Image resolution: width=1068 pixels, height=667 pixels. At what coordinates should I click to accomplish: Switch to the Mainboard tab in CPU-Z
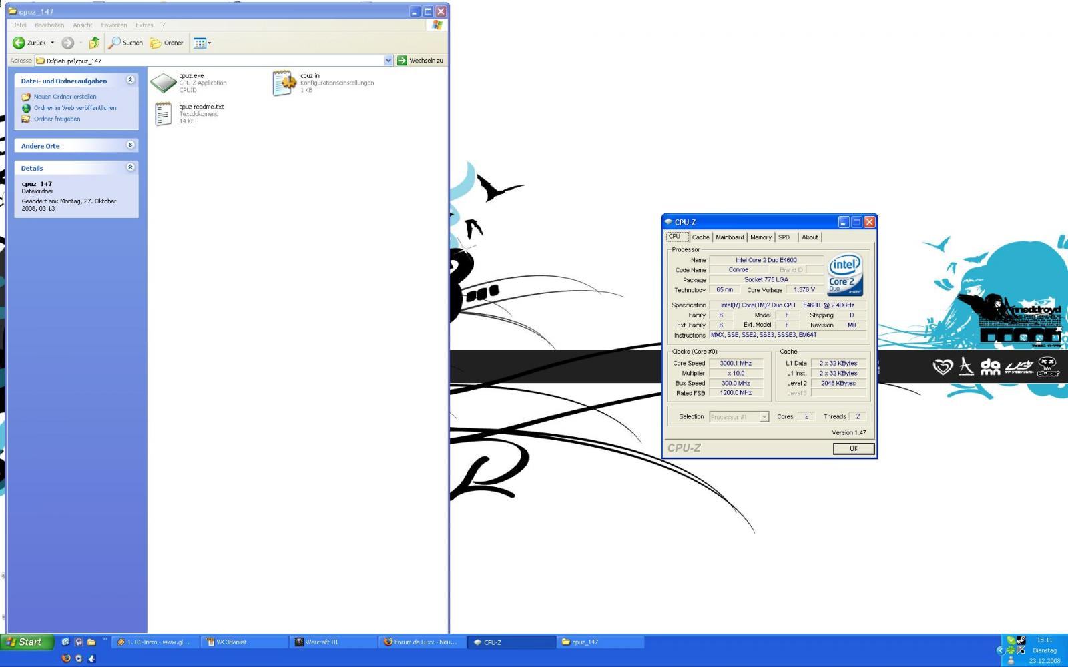[x=730, y=237]
